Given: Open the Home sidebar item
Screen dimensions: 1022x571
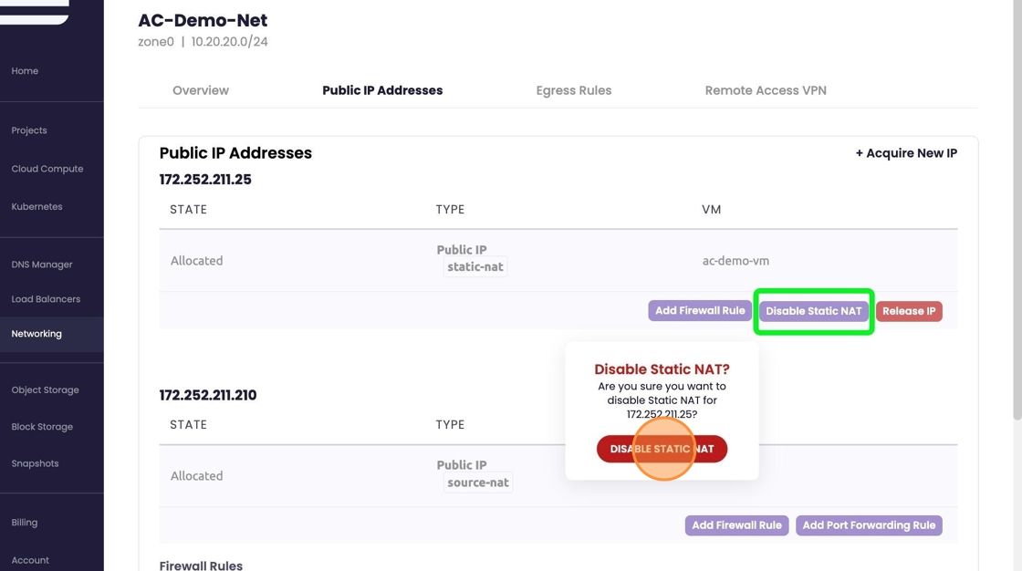Looking at the screenshot, I should [25, 71].
